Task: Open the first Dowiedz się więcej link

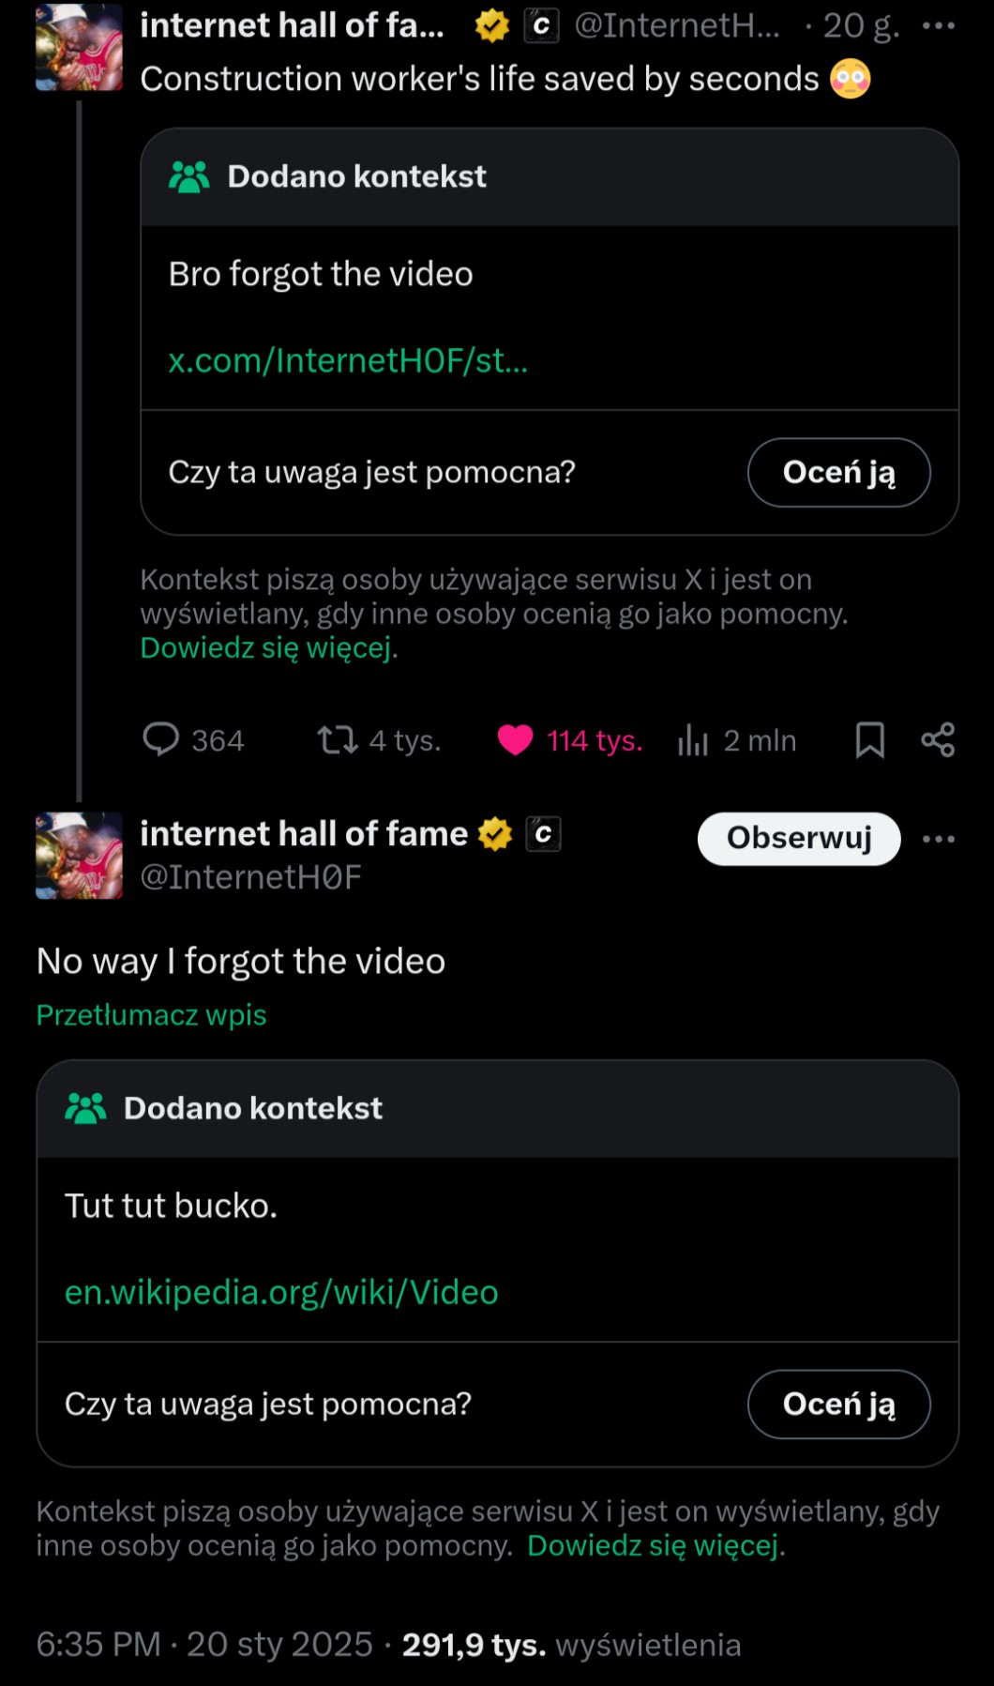Action: tap(265, 647)
